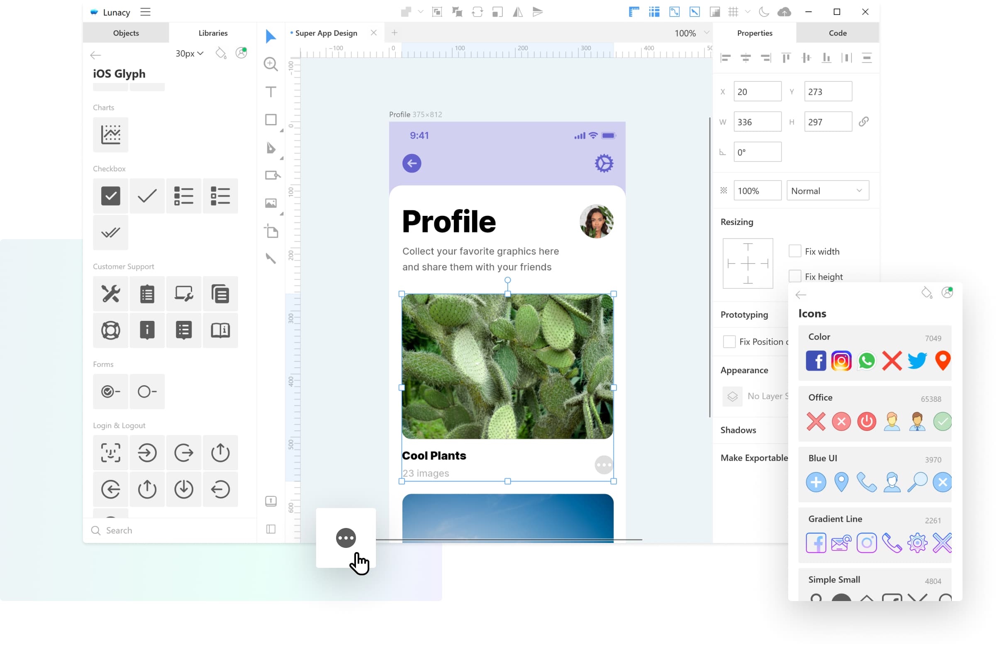Select the Zoom magnifier tool
Screen dimensions: 1004x655
[x=270, y=64]
